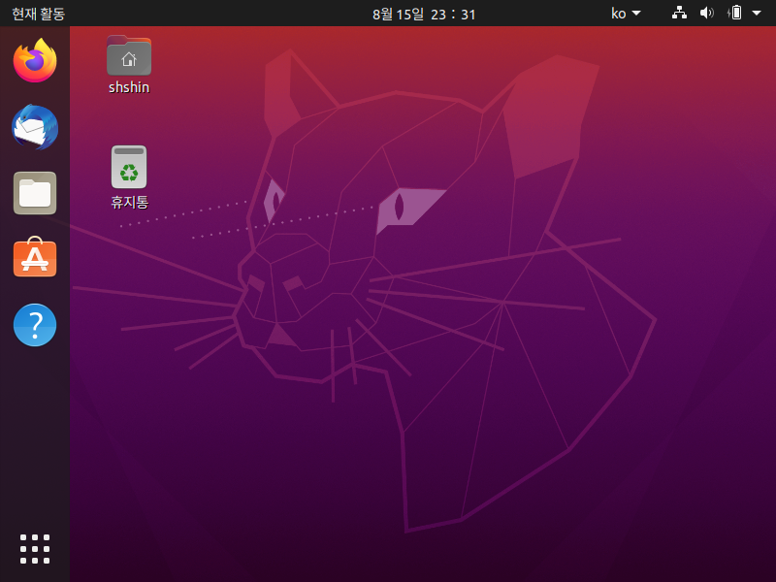Screen dimensions: 776x582
Task: Open the ko input source menu
Action: point(626,14)
